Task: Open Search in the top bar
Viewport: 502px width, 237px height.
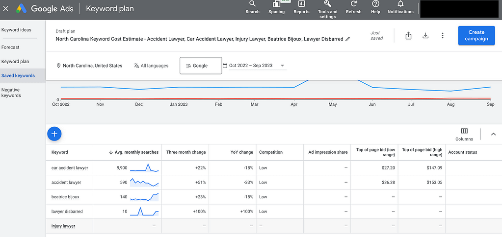Action: (x=252, y=7)
